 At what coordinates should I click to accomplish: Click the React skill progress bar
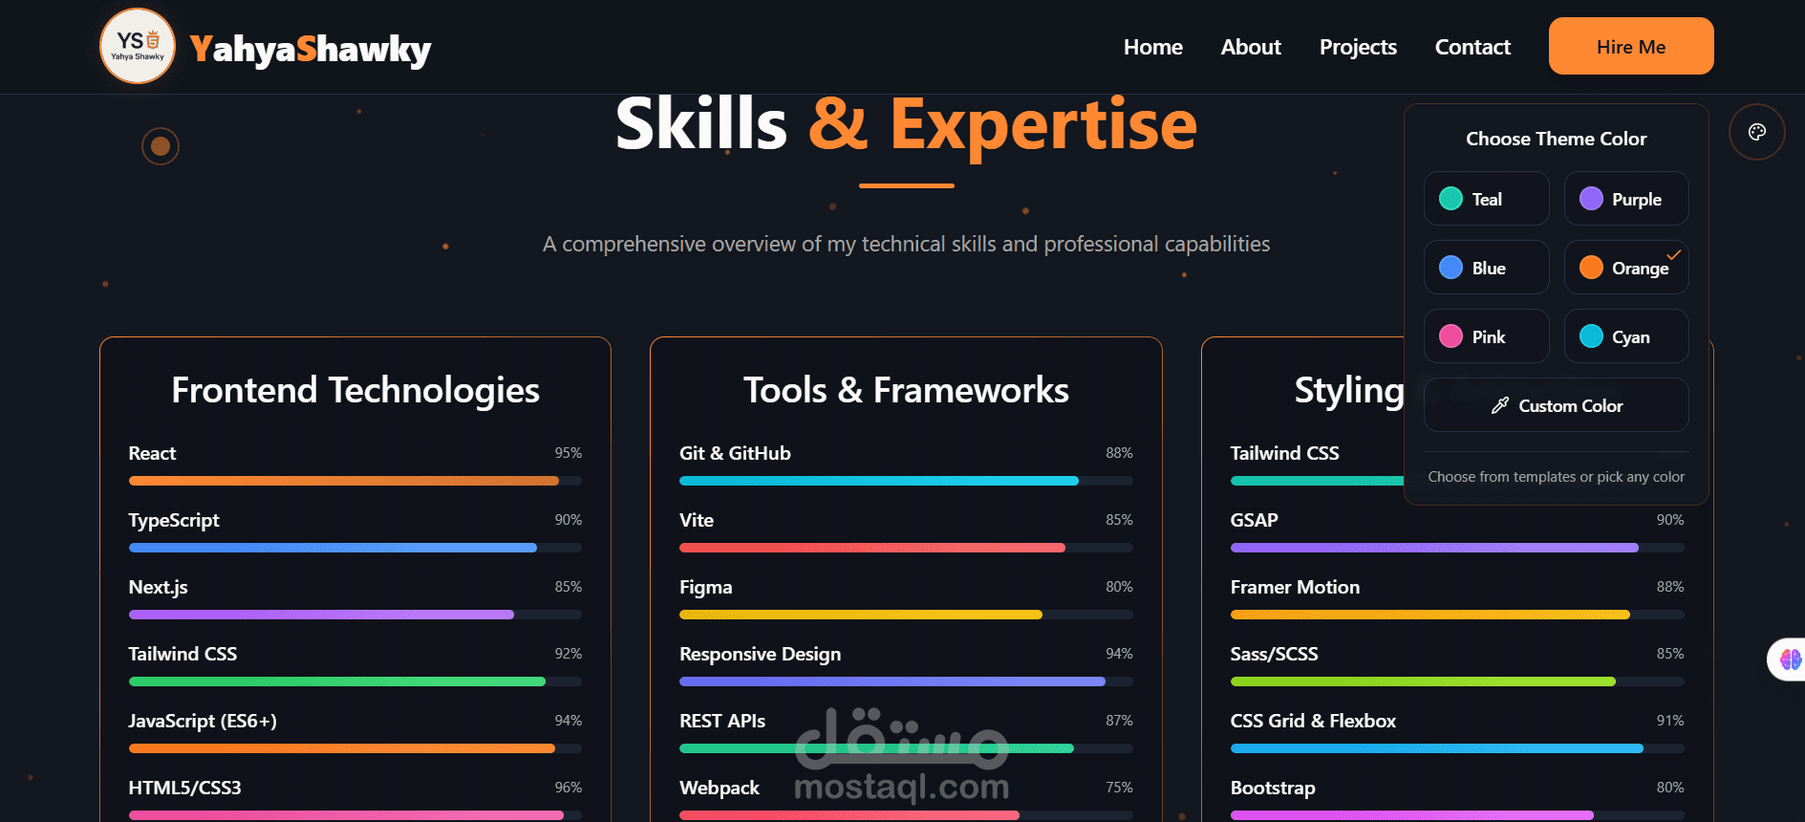[x=355, y=481]
